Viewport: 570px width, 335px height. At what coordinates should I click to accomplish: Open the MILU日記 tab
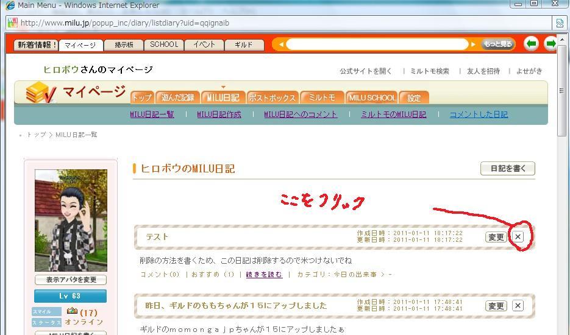tap(223, 97)
